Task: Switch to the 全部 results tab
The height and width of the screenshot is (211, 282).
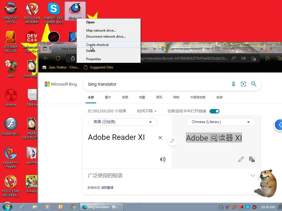Action: [91, 97]
